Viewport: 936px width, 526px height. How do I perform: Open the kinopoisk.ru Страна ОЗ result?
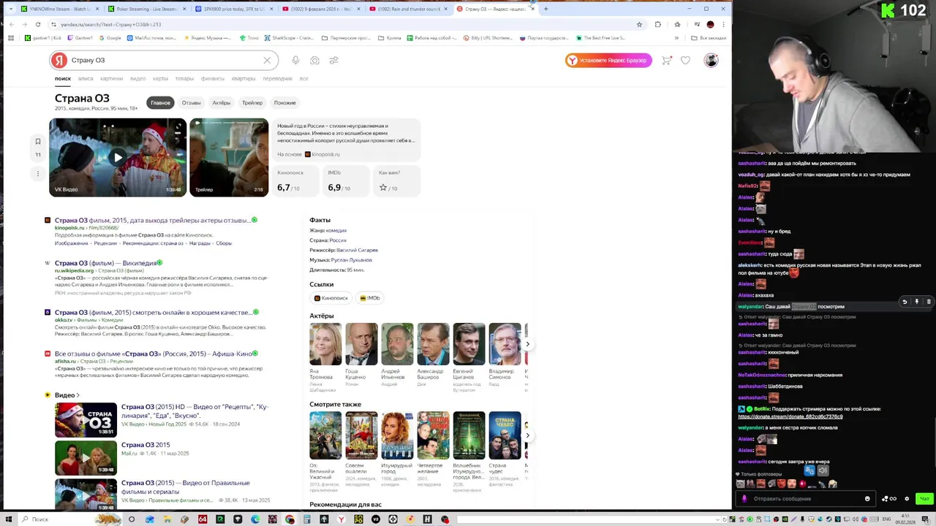(x=152, y=220)
